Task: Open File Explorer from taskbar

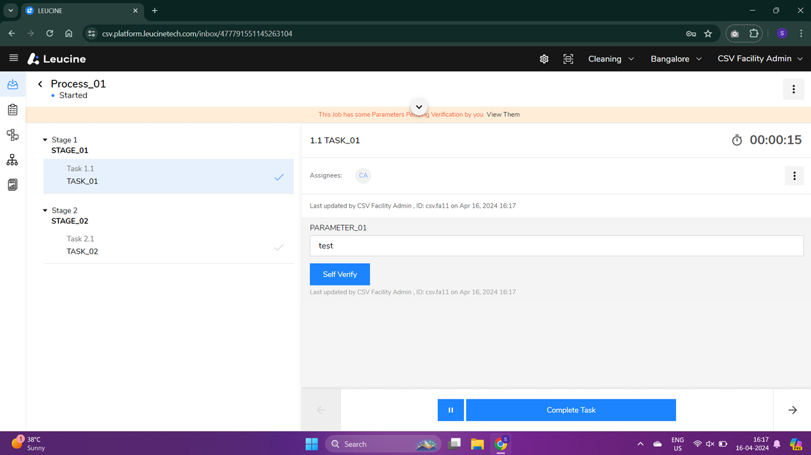Action: (x=477, y=444)
